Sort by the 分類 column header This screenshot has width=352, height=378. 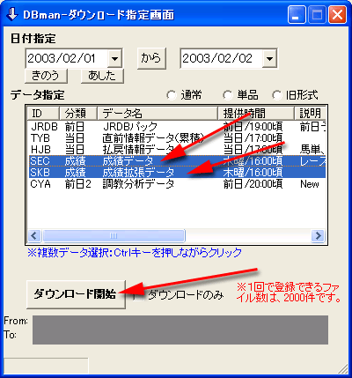tap(78, 114)
